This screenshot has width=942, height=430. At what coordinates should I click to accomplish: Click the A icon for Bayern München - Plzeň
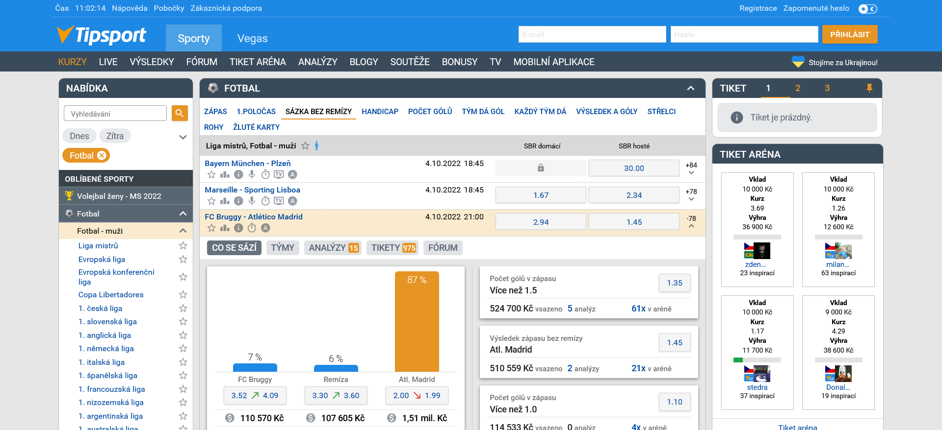point(292,174)
